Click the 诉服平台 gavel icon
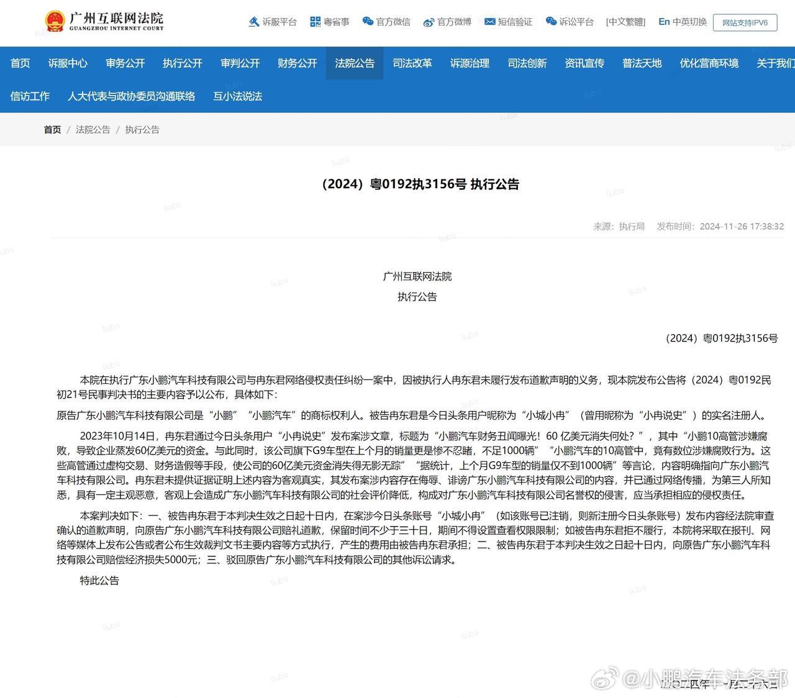 coord(254,22)
